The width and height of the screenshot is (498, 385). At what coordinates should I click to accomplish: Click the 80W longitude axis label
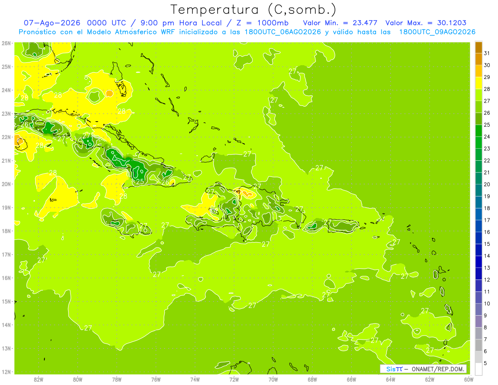78,380
